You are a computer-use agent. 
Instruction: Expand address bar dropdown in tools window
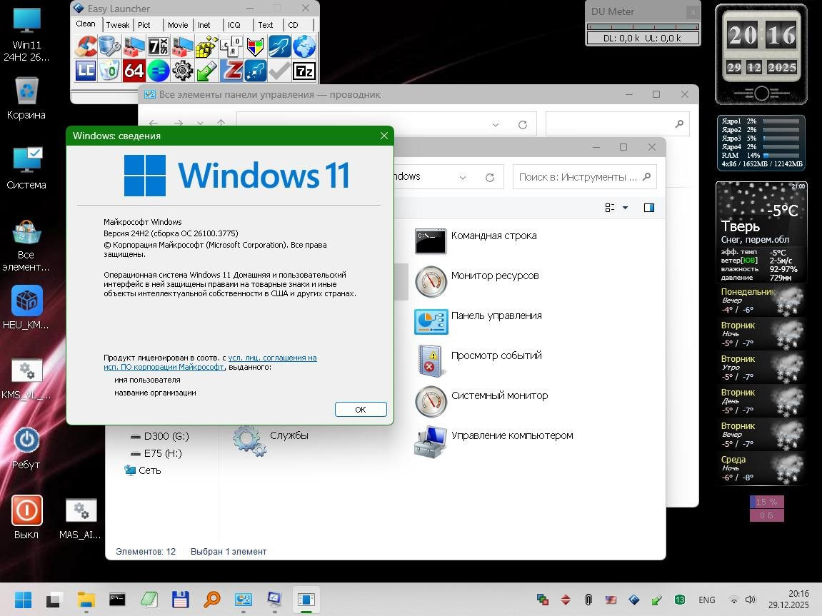click(462, 178)
